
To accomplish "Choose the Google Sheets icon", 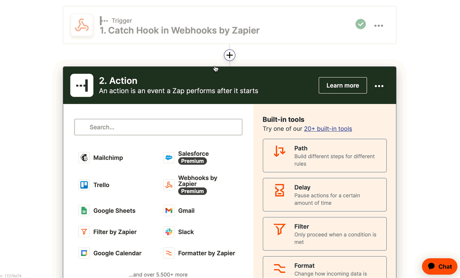I will [x=84, y=211].
